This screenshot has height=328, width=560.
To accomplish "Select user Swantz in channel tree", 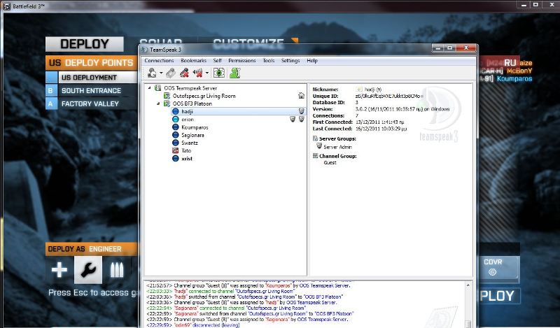I will point(190,143).
